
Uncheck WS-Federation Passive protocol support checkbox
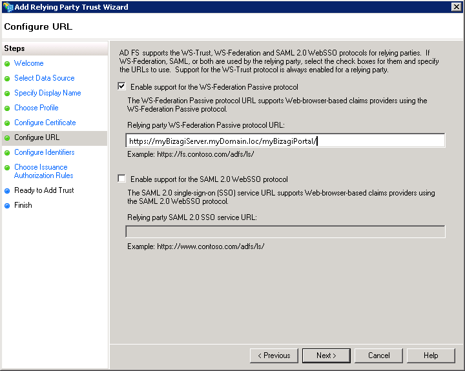tap(121, 86)
